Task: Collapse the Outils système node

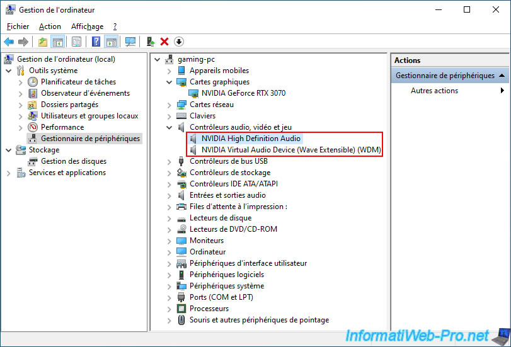Action: (8, 71)
